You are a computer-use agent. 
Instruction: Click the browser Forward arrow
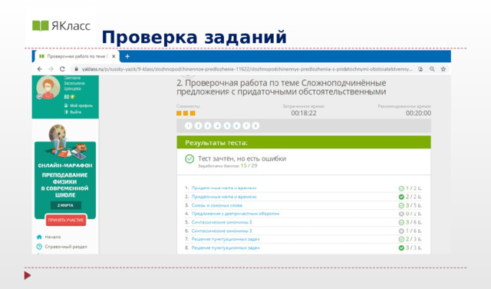pos(51,69)
